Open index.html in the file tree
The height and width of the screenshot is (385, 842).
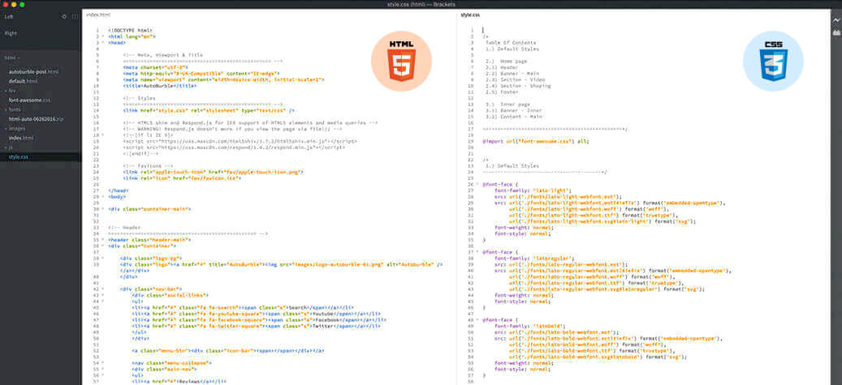tap(21, 138)
